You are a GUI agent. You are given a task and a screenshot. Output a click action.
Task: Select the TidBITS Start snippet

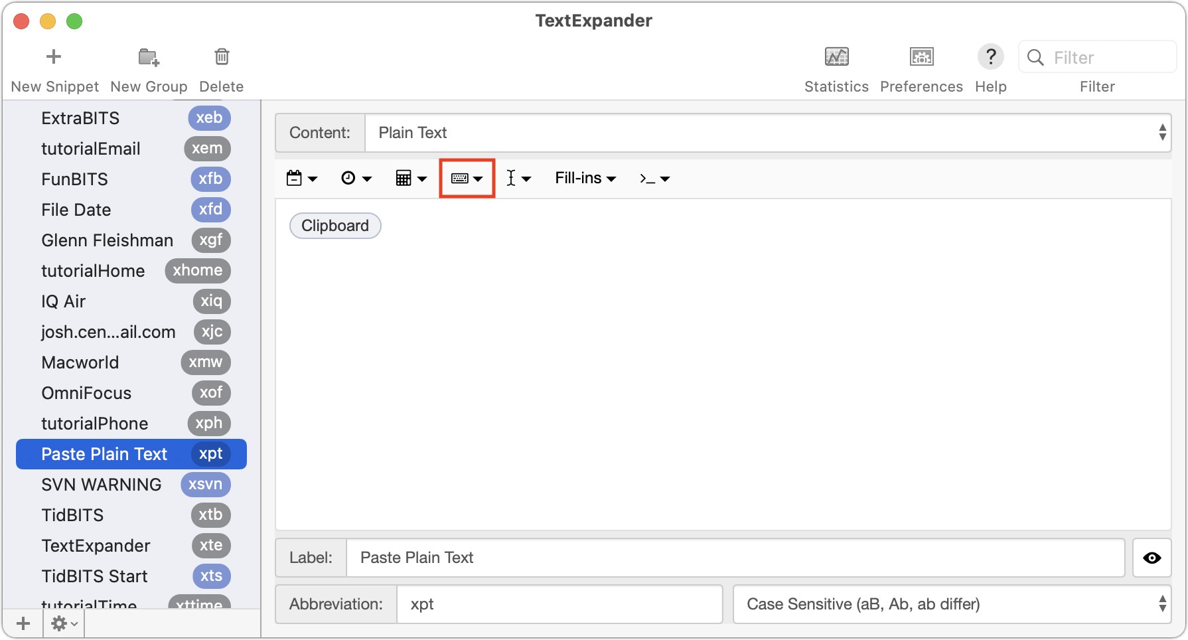[x=131, y=576]
